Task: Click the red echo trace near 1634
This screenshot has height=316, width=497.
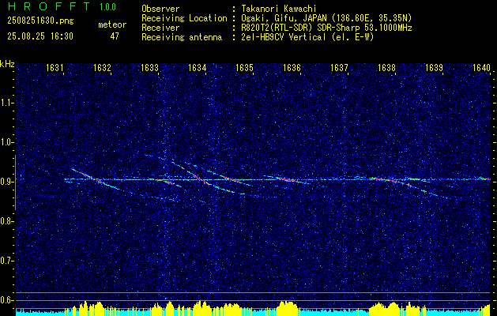Action: pos(201,179)
